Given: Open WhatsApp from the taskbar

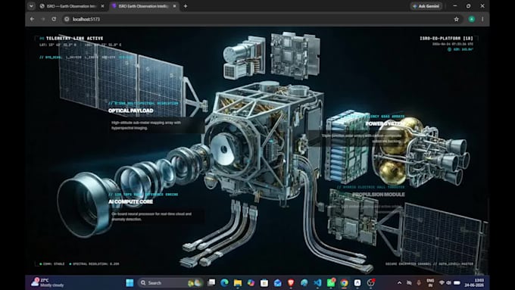Looking at the screenshot, I should (x=331, y=282).
